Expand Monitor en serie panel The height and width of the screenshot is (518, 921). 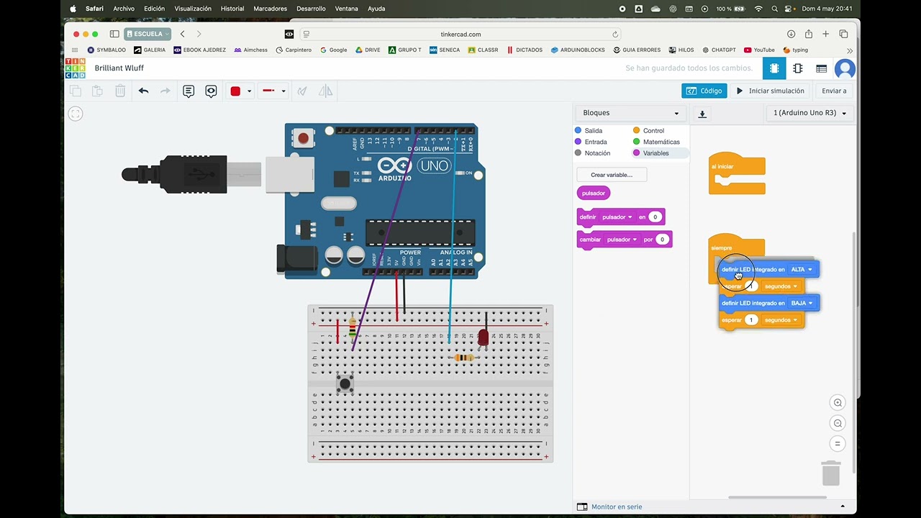coord(843,506)
